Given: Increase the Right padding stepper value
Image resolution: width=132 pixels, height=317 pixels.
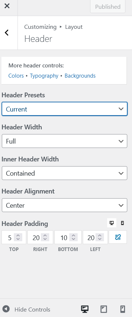Looking at the screenshot, I should [45, 235].
